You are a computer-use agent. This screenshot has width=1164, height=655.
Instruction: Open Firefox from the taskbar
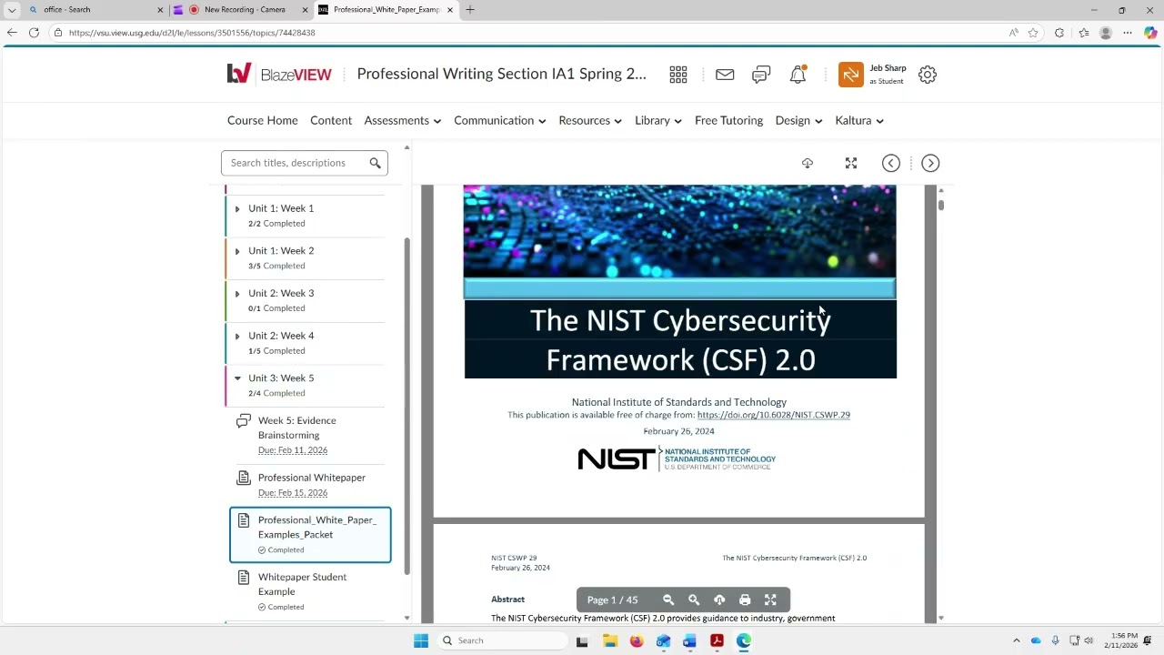(637, 640)
